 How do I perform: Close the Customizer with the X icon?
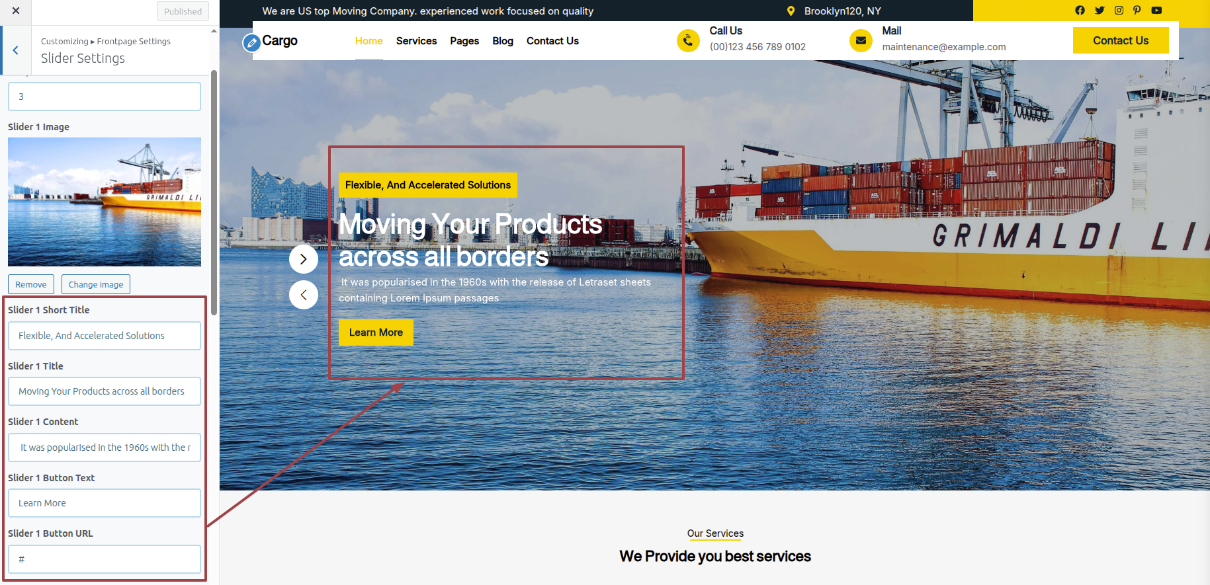point(16,11)
